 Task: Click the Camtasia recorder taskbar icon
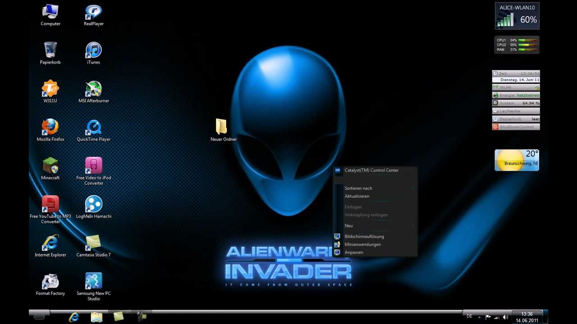tap(142, 316)
